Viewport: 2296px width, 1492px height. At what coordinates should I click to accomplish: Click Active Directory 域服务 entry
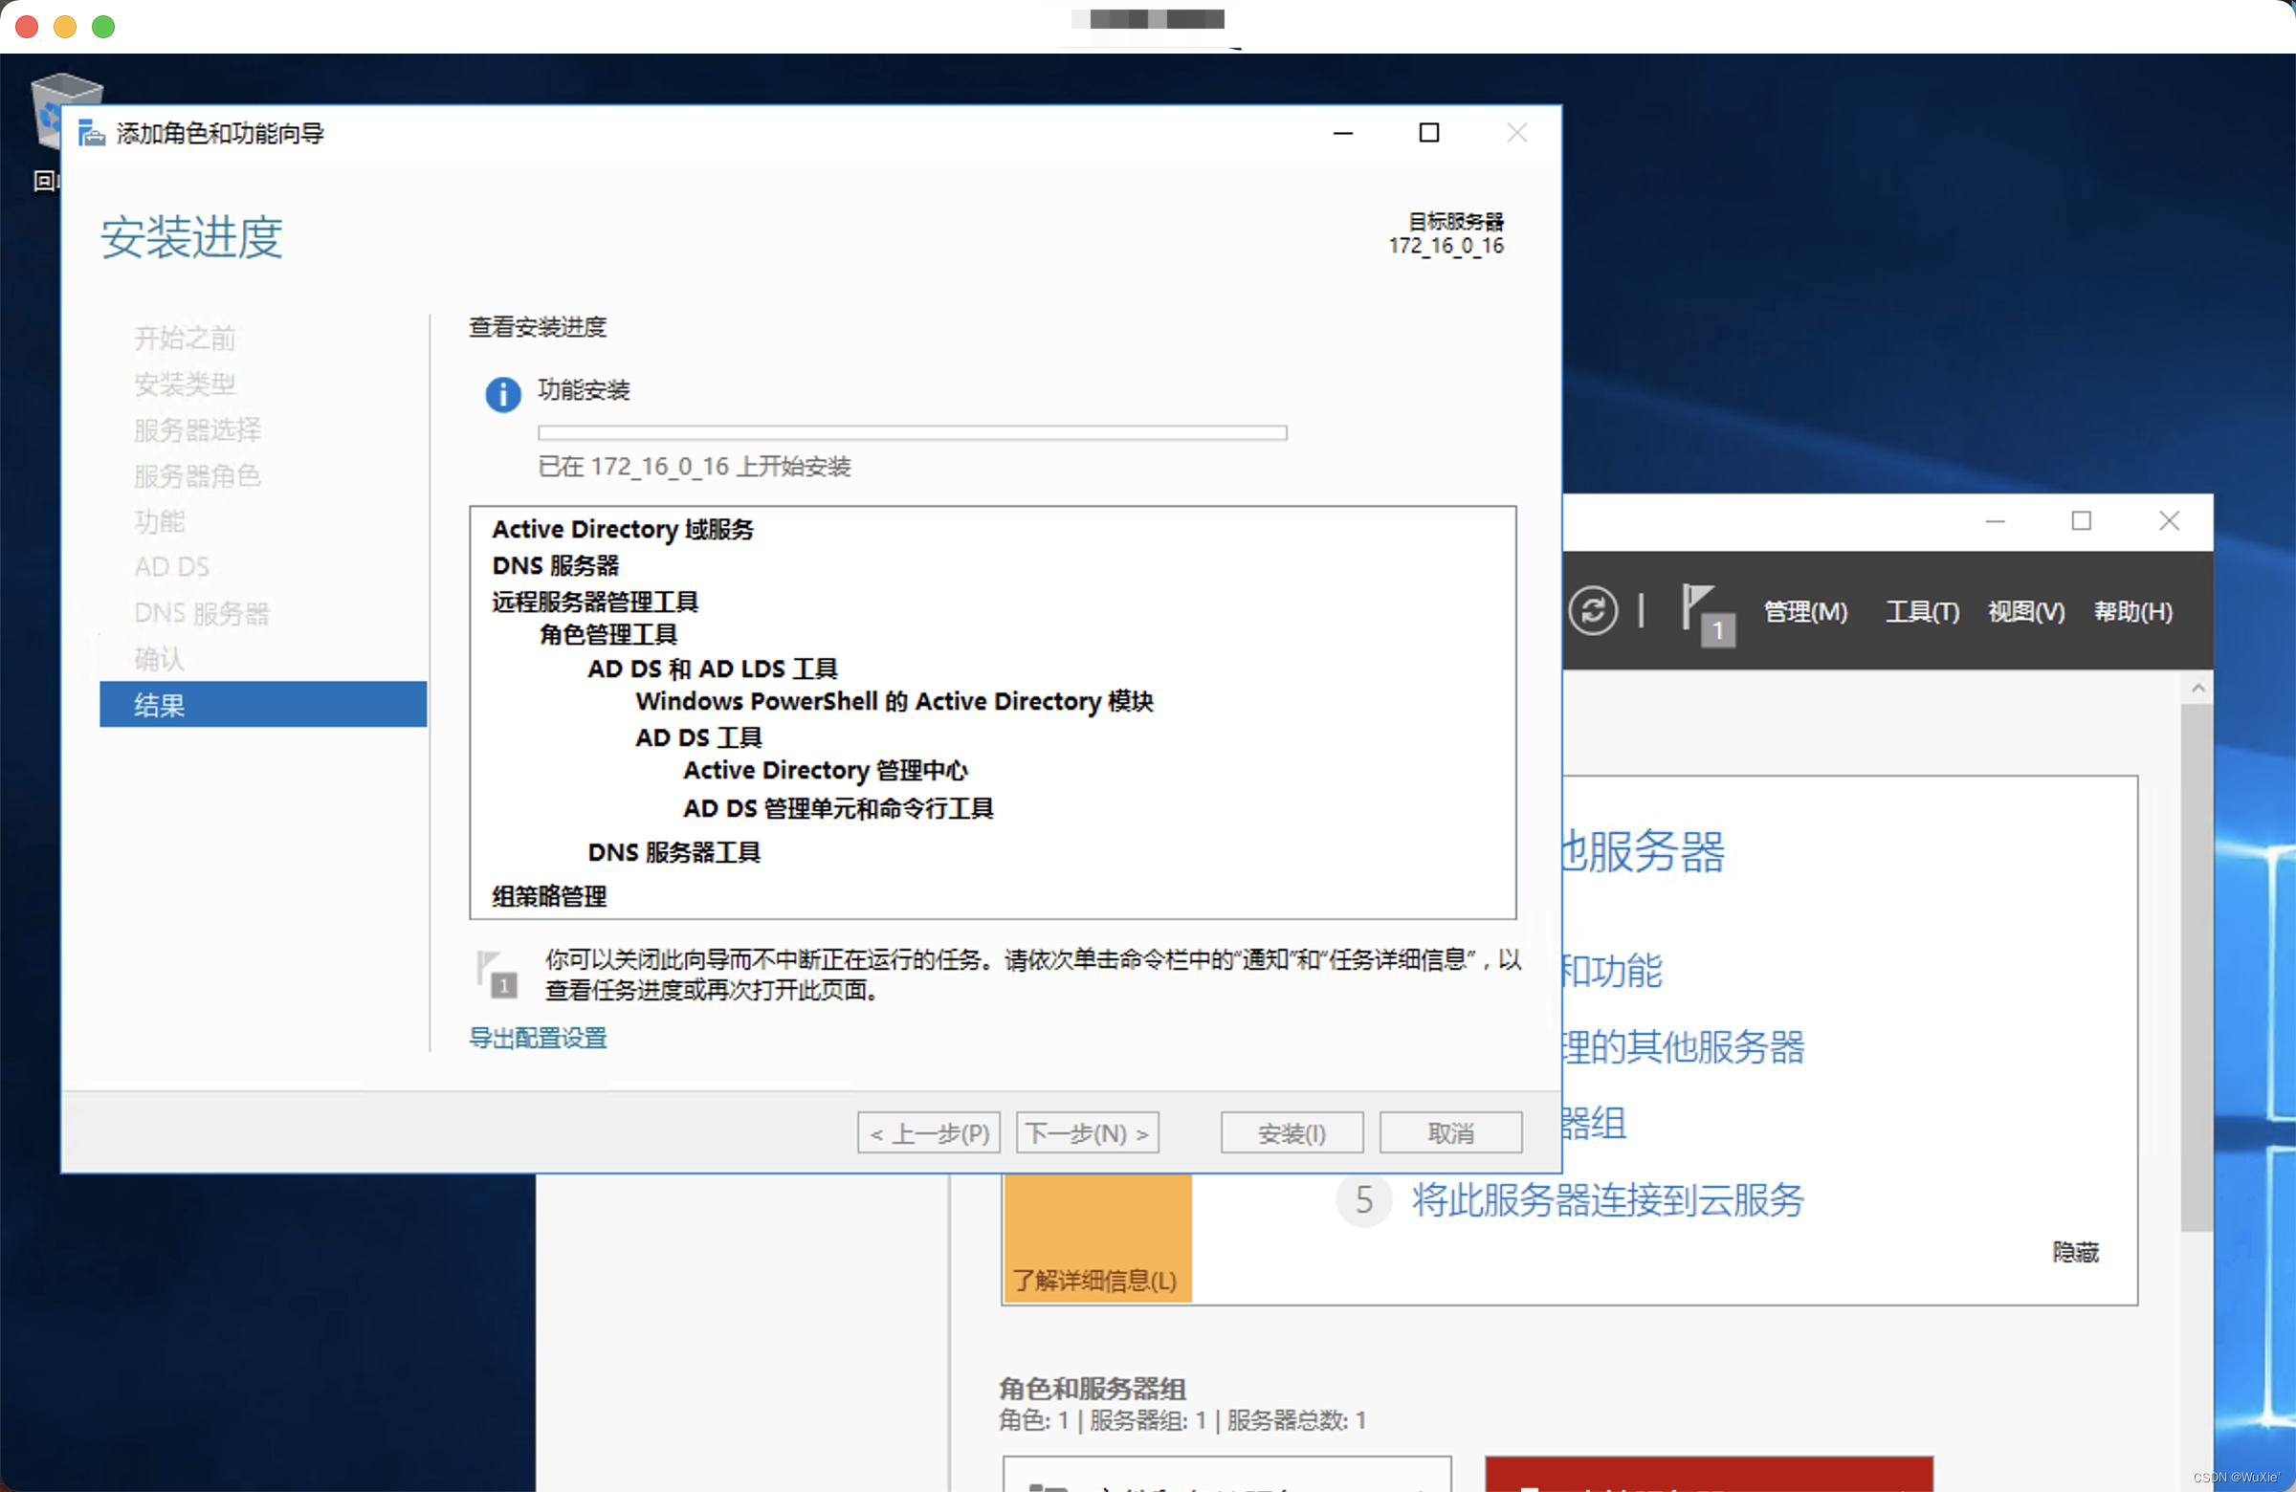(x=622, y=529)
